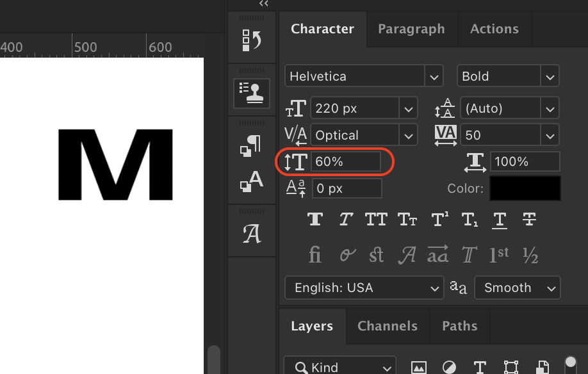This screenshot has height=374, width=588.
Task: Toggle Faux Italic style
Action: click(346, 219)
